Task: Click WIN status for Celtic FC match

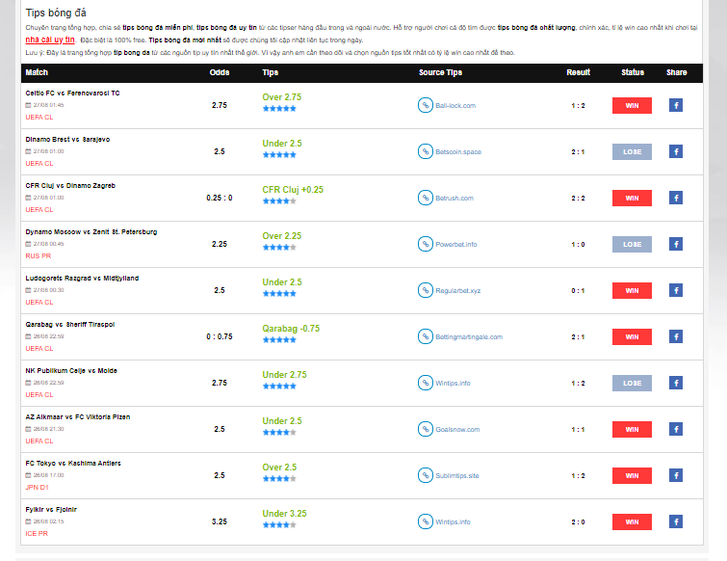Action: pos(632,105)
